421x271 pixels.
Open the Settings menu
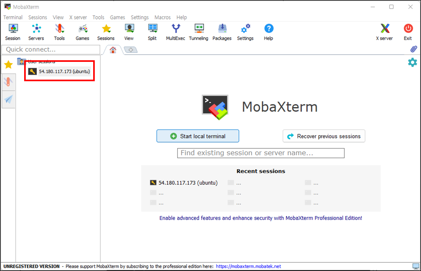140,17
